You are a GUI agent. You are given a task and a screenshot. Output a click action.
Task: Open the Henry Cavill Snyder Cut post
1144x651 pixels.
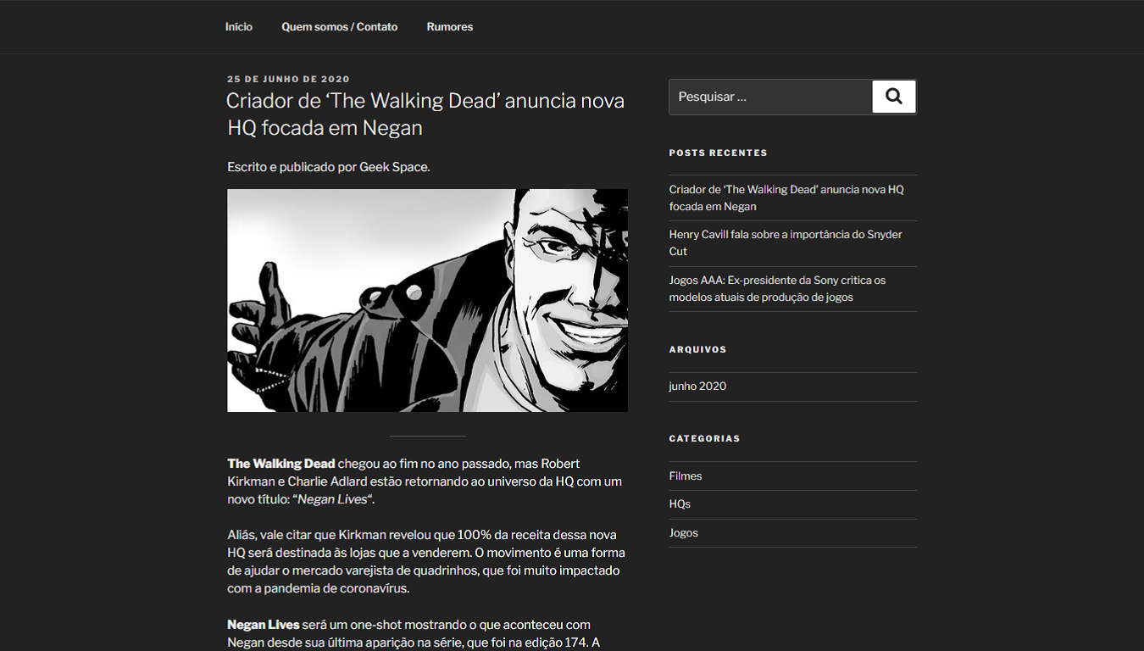click(786, 242)
